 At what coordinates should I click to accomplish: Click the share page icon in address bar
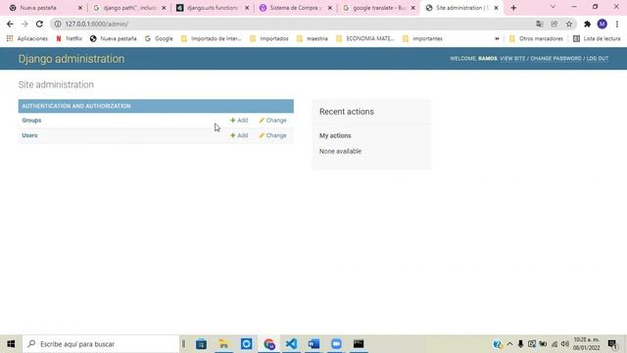point(555,24)
